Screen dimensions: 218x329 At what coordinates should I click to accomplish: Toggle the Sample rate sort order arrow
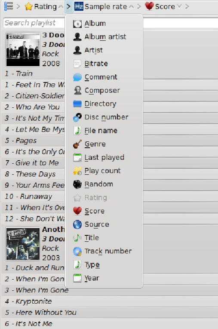pos(131,7)
